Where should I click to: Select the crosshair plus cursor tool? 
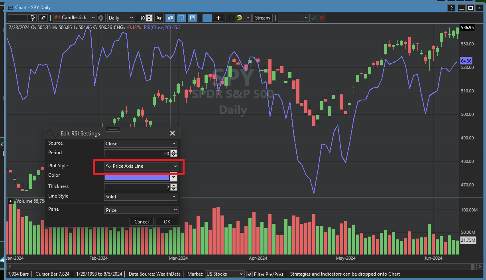[218, 18]
